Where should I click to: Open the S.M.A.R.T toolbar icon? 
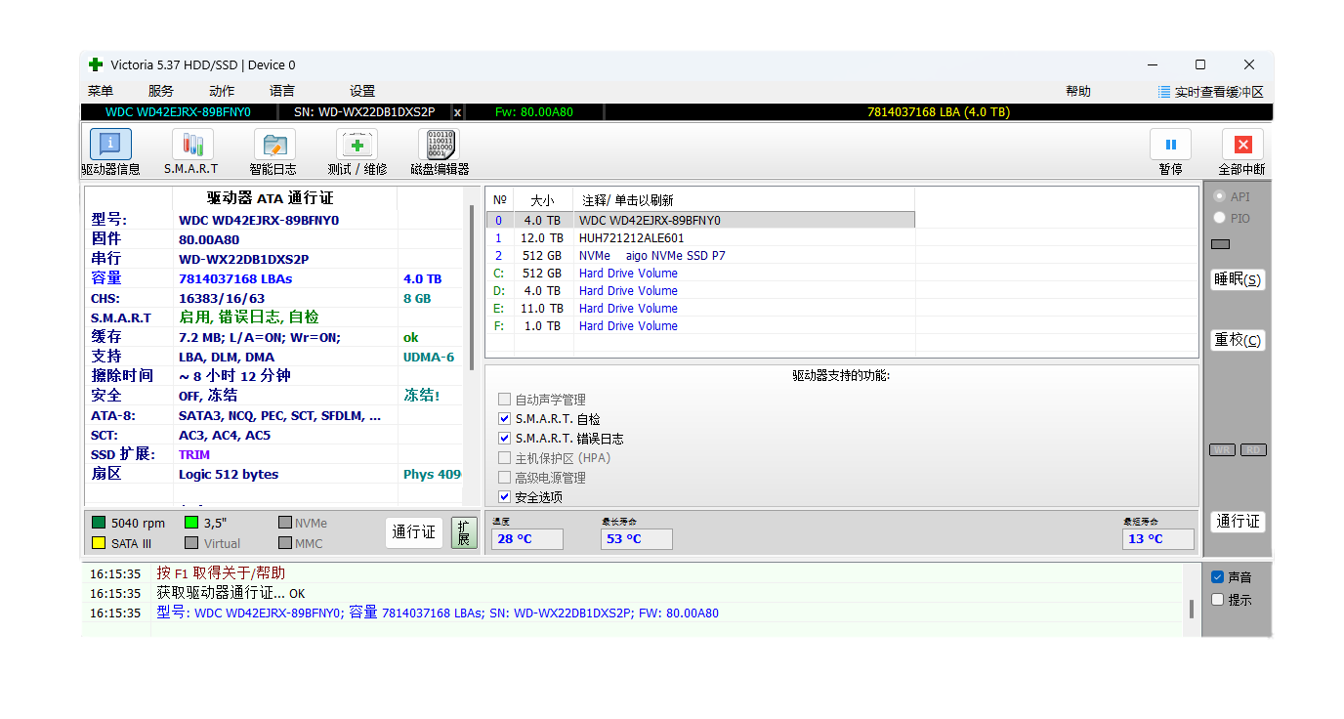pos(192,145)
